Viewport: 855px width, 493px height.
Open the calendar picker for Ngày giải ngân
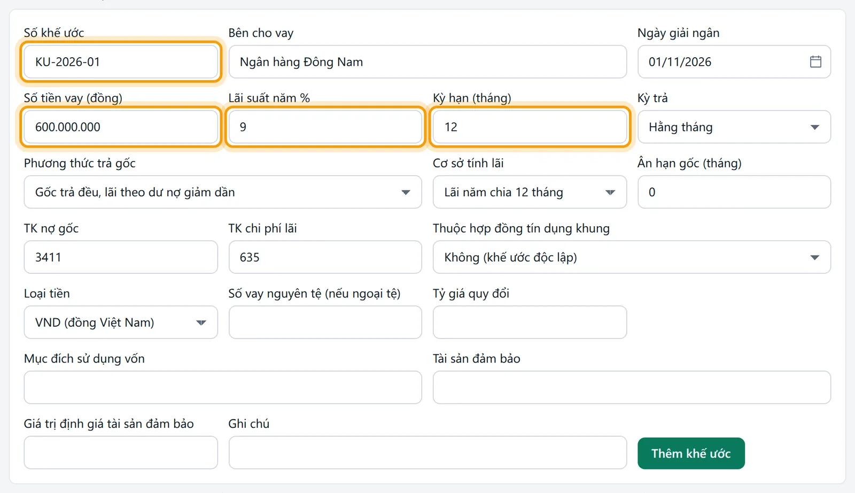(x=815, y=61)
